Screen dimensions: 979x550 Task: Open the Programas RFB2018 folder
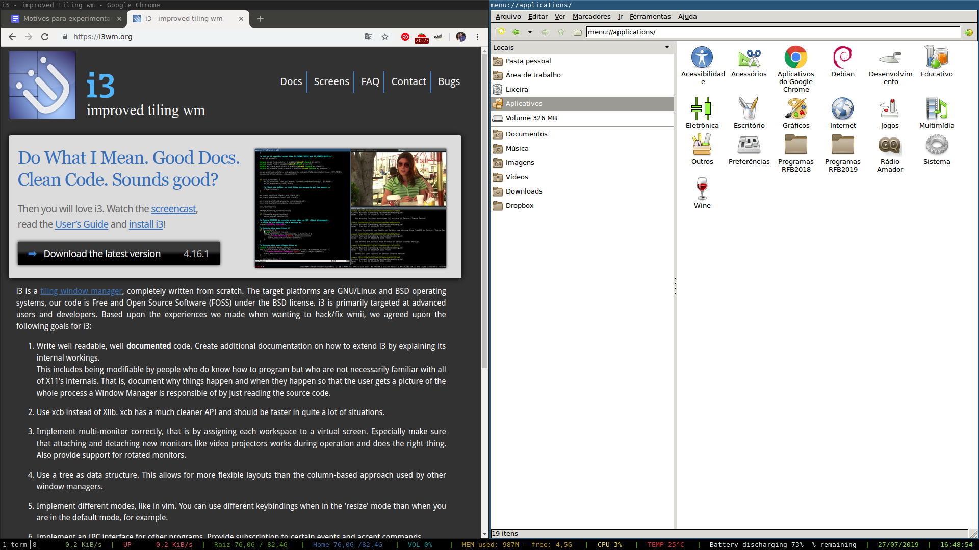coord(796,145)
